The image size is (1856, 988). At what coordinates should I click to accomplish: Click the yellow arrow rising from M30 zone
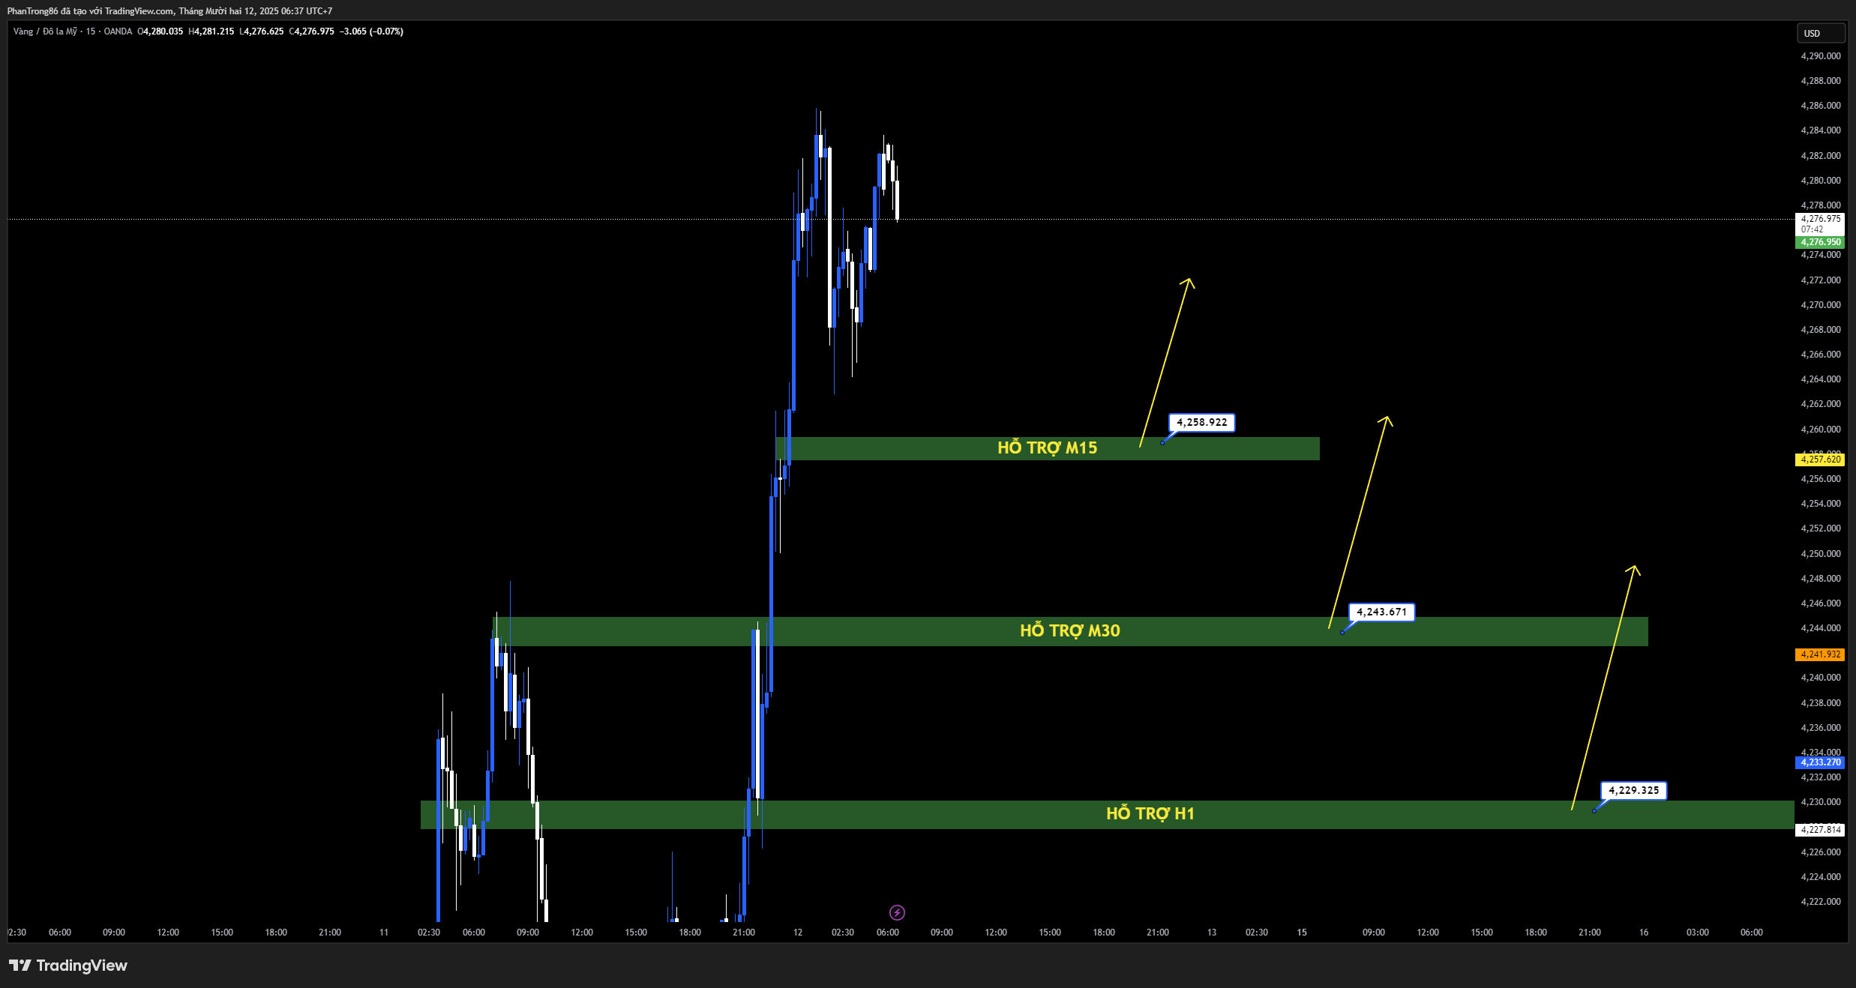coord(1359,521)
